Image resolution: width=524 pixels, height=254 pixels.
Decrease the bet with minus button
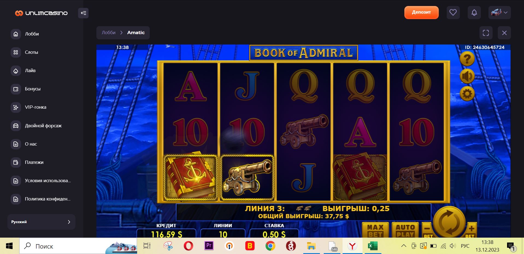(x=428, y=230)
